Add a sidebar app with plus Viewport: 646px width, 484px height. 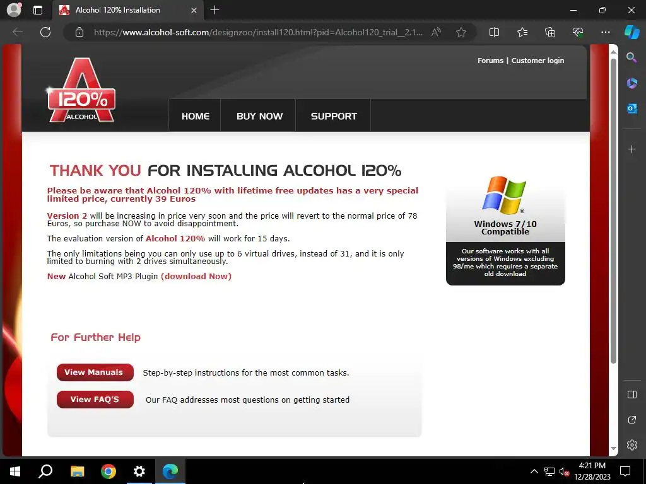tap(631, 149)
